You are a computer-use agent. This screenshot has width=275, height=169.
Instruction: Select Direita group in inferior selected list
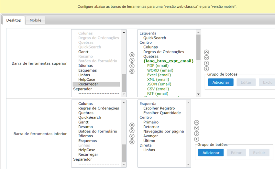145,145
